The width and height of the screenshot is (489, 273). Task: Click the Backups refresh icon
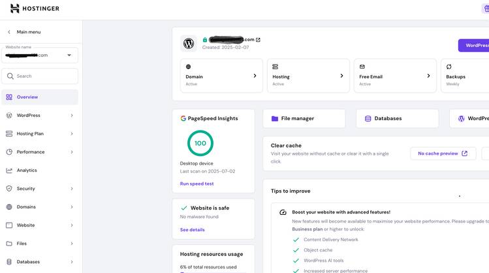point(449,67)
